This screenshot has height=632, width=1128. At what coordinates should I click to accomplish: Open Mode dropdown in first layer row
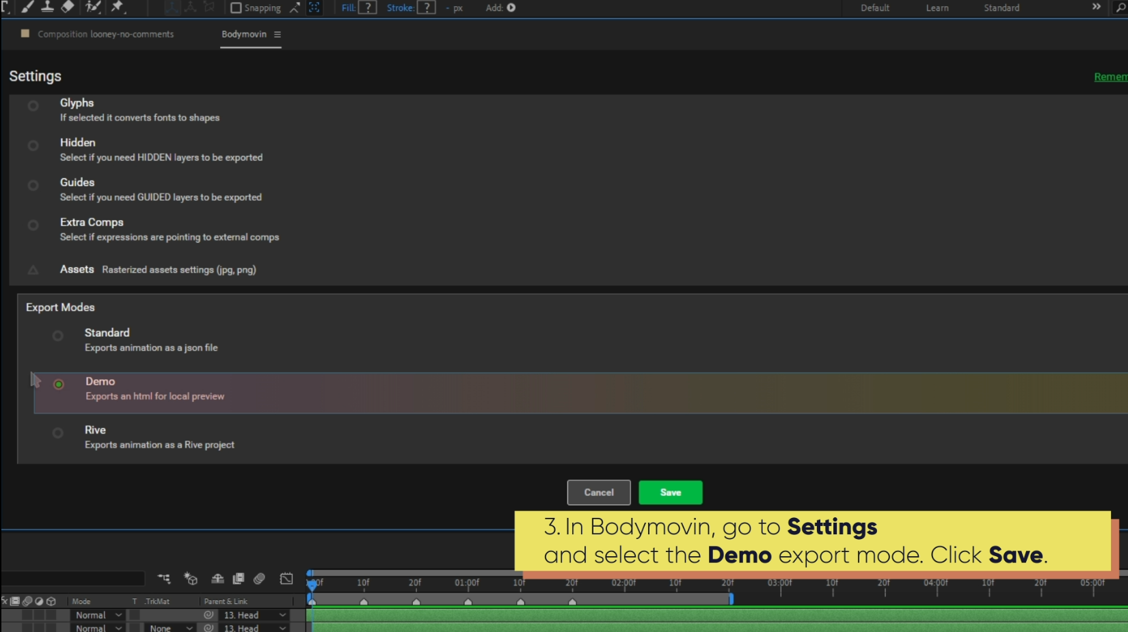98,615
